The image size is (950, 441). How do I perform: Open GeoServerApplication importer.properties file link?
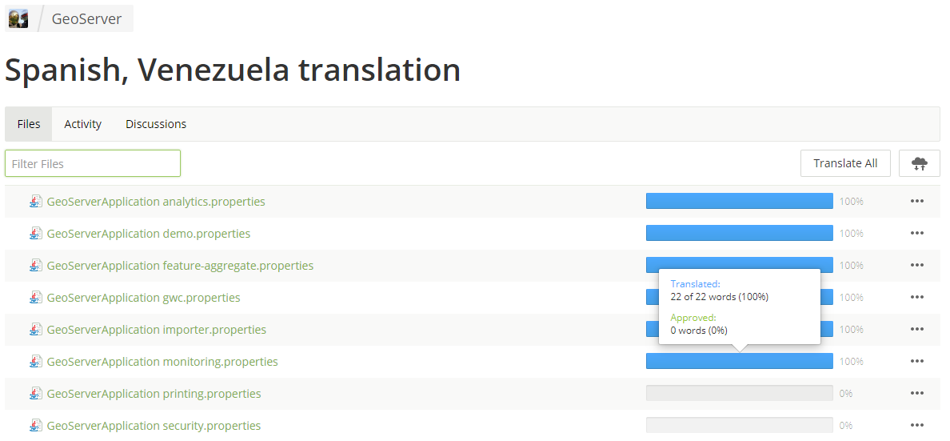click(156, 330)
